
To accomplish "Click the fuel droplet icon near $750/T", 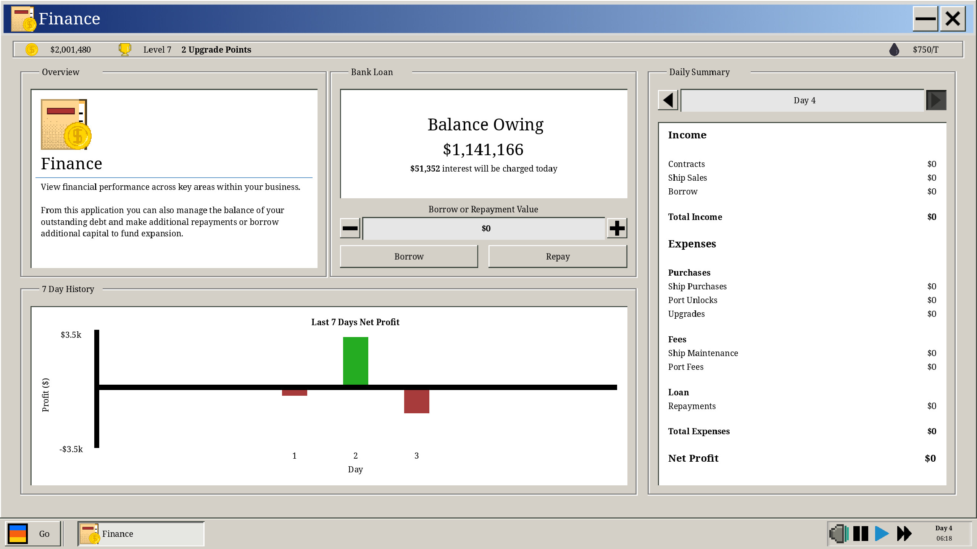I will point(894,49).
